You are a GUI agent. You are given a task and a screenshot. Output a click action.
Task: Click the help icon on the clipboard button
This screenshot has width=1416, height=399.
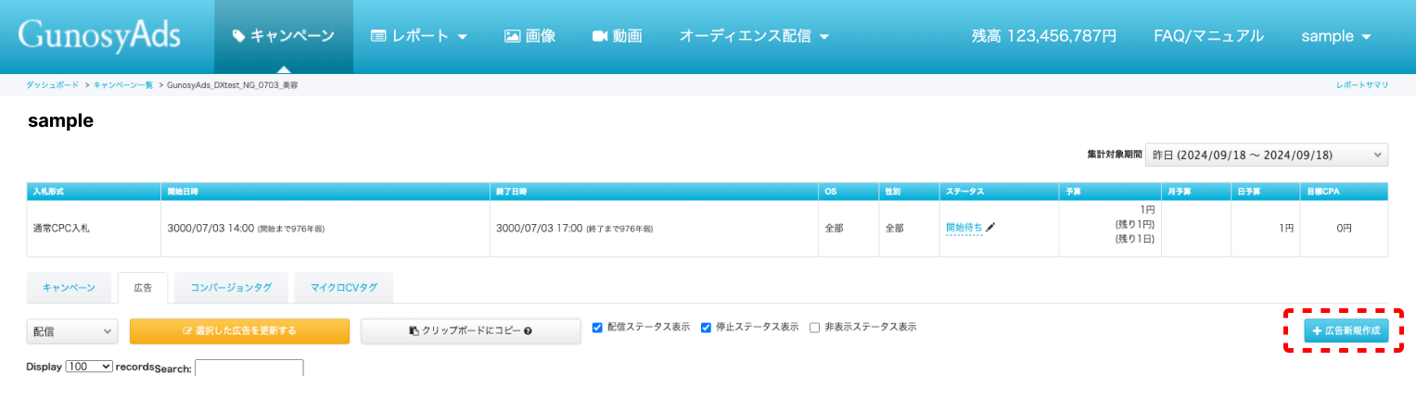(528, 330)
